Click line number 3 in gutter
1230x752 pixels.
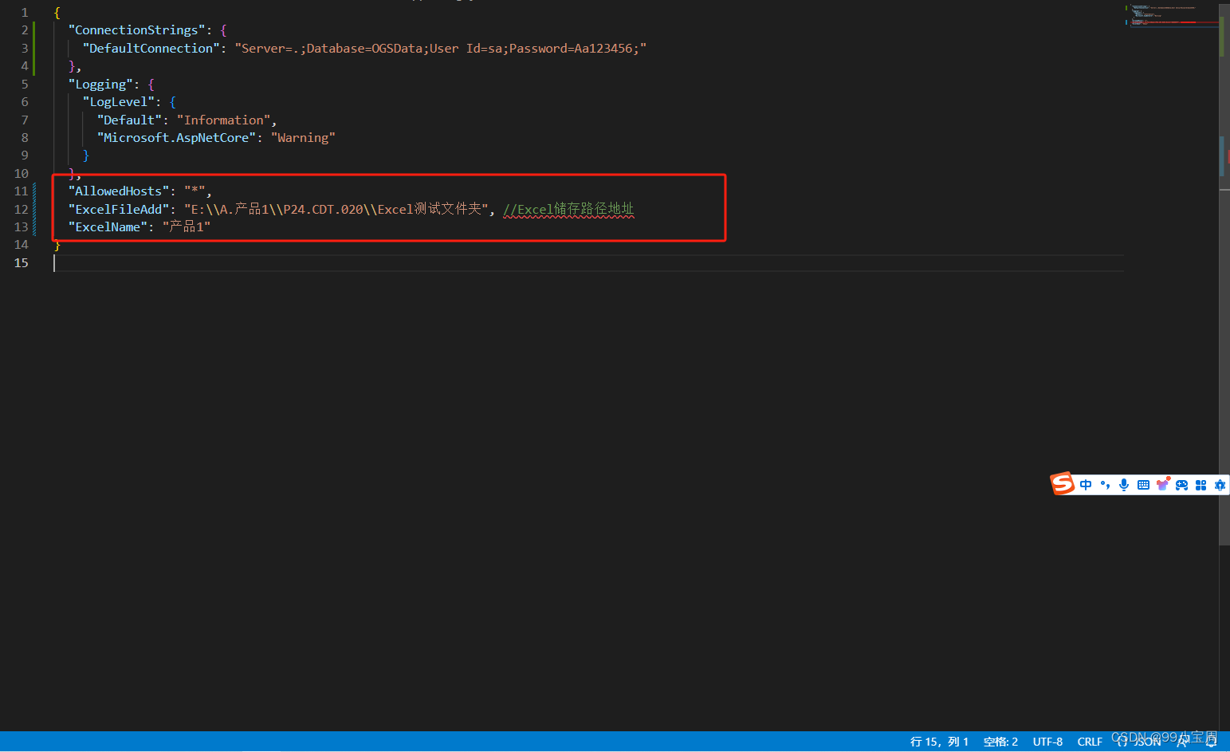[25, 48]
